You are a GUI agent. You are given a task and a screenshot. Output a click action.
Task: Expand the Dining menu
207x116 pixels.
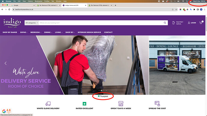click(x=48, y=32)
